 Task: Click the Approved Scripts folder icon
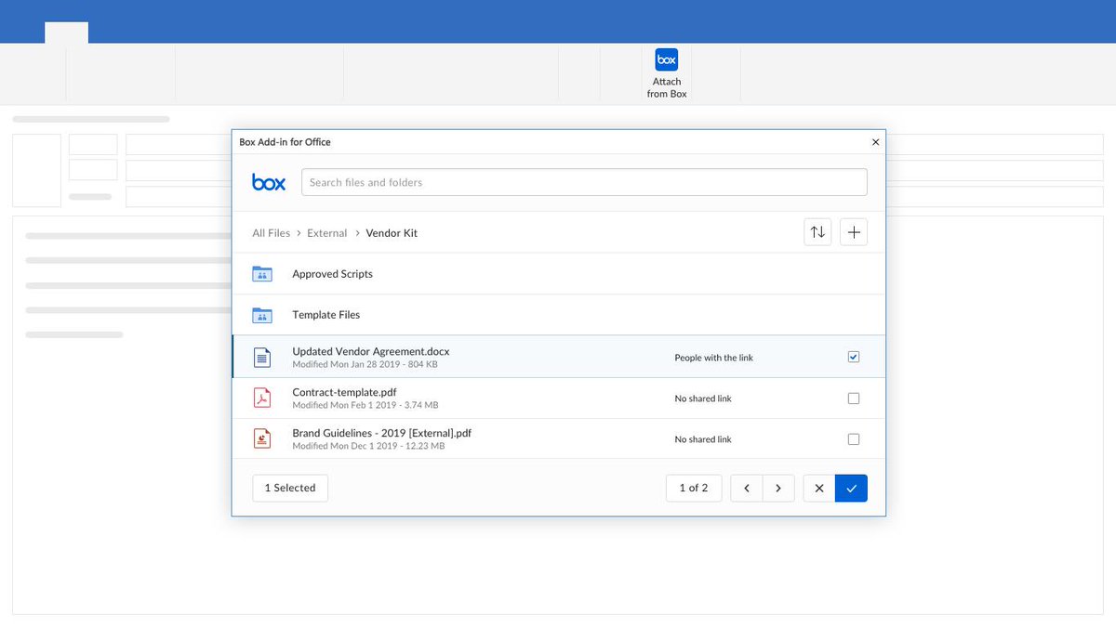click(262, 274)
